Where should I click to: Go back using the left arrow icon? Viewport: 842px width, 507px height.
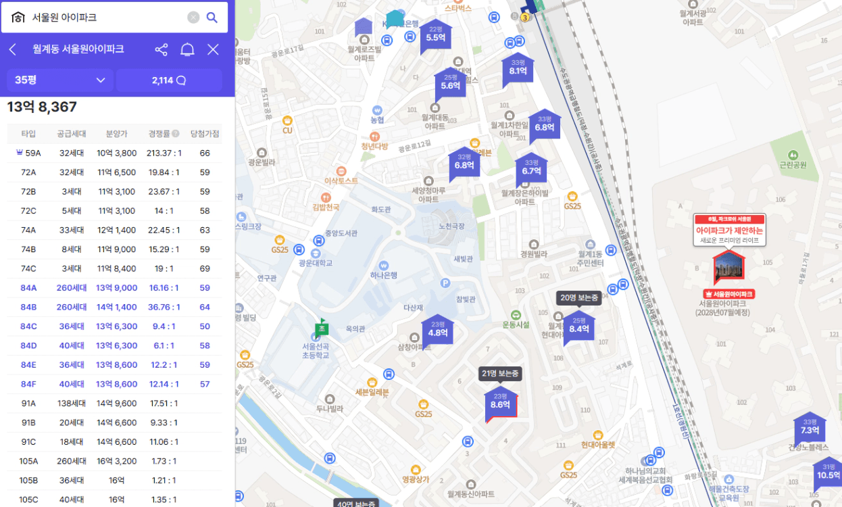[x=13, y=49]
